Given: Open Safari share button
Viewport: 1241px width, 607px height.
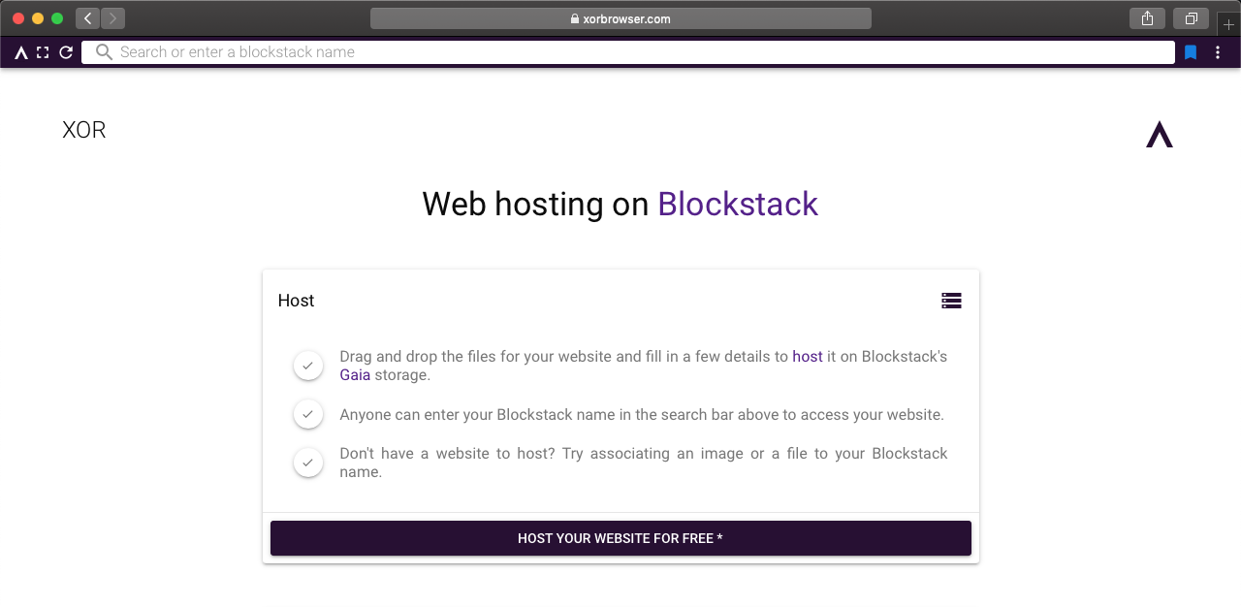Looking at the screenshot, I should tap(1147, 18).
